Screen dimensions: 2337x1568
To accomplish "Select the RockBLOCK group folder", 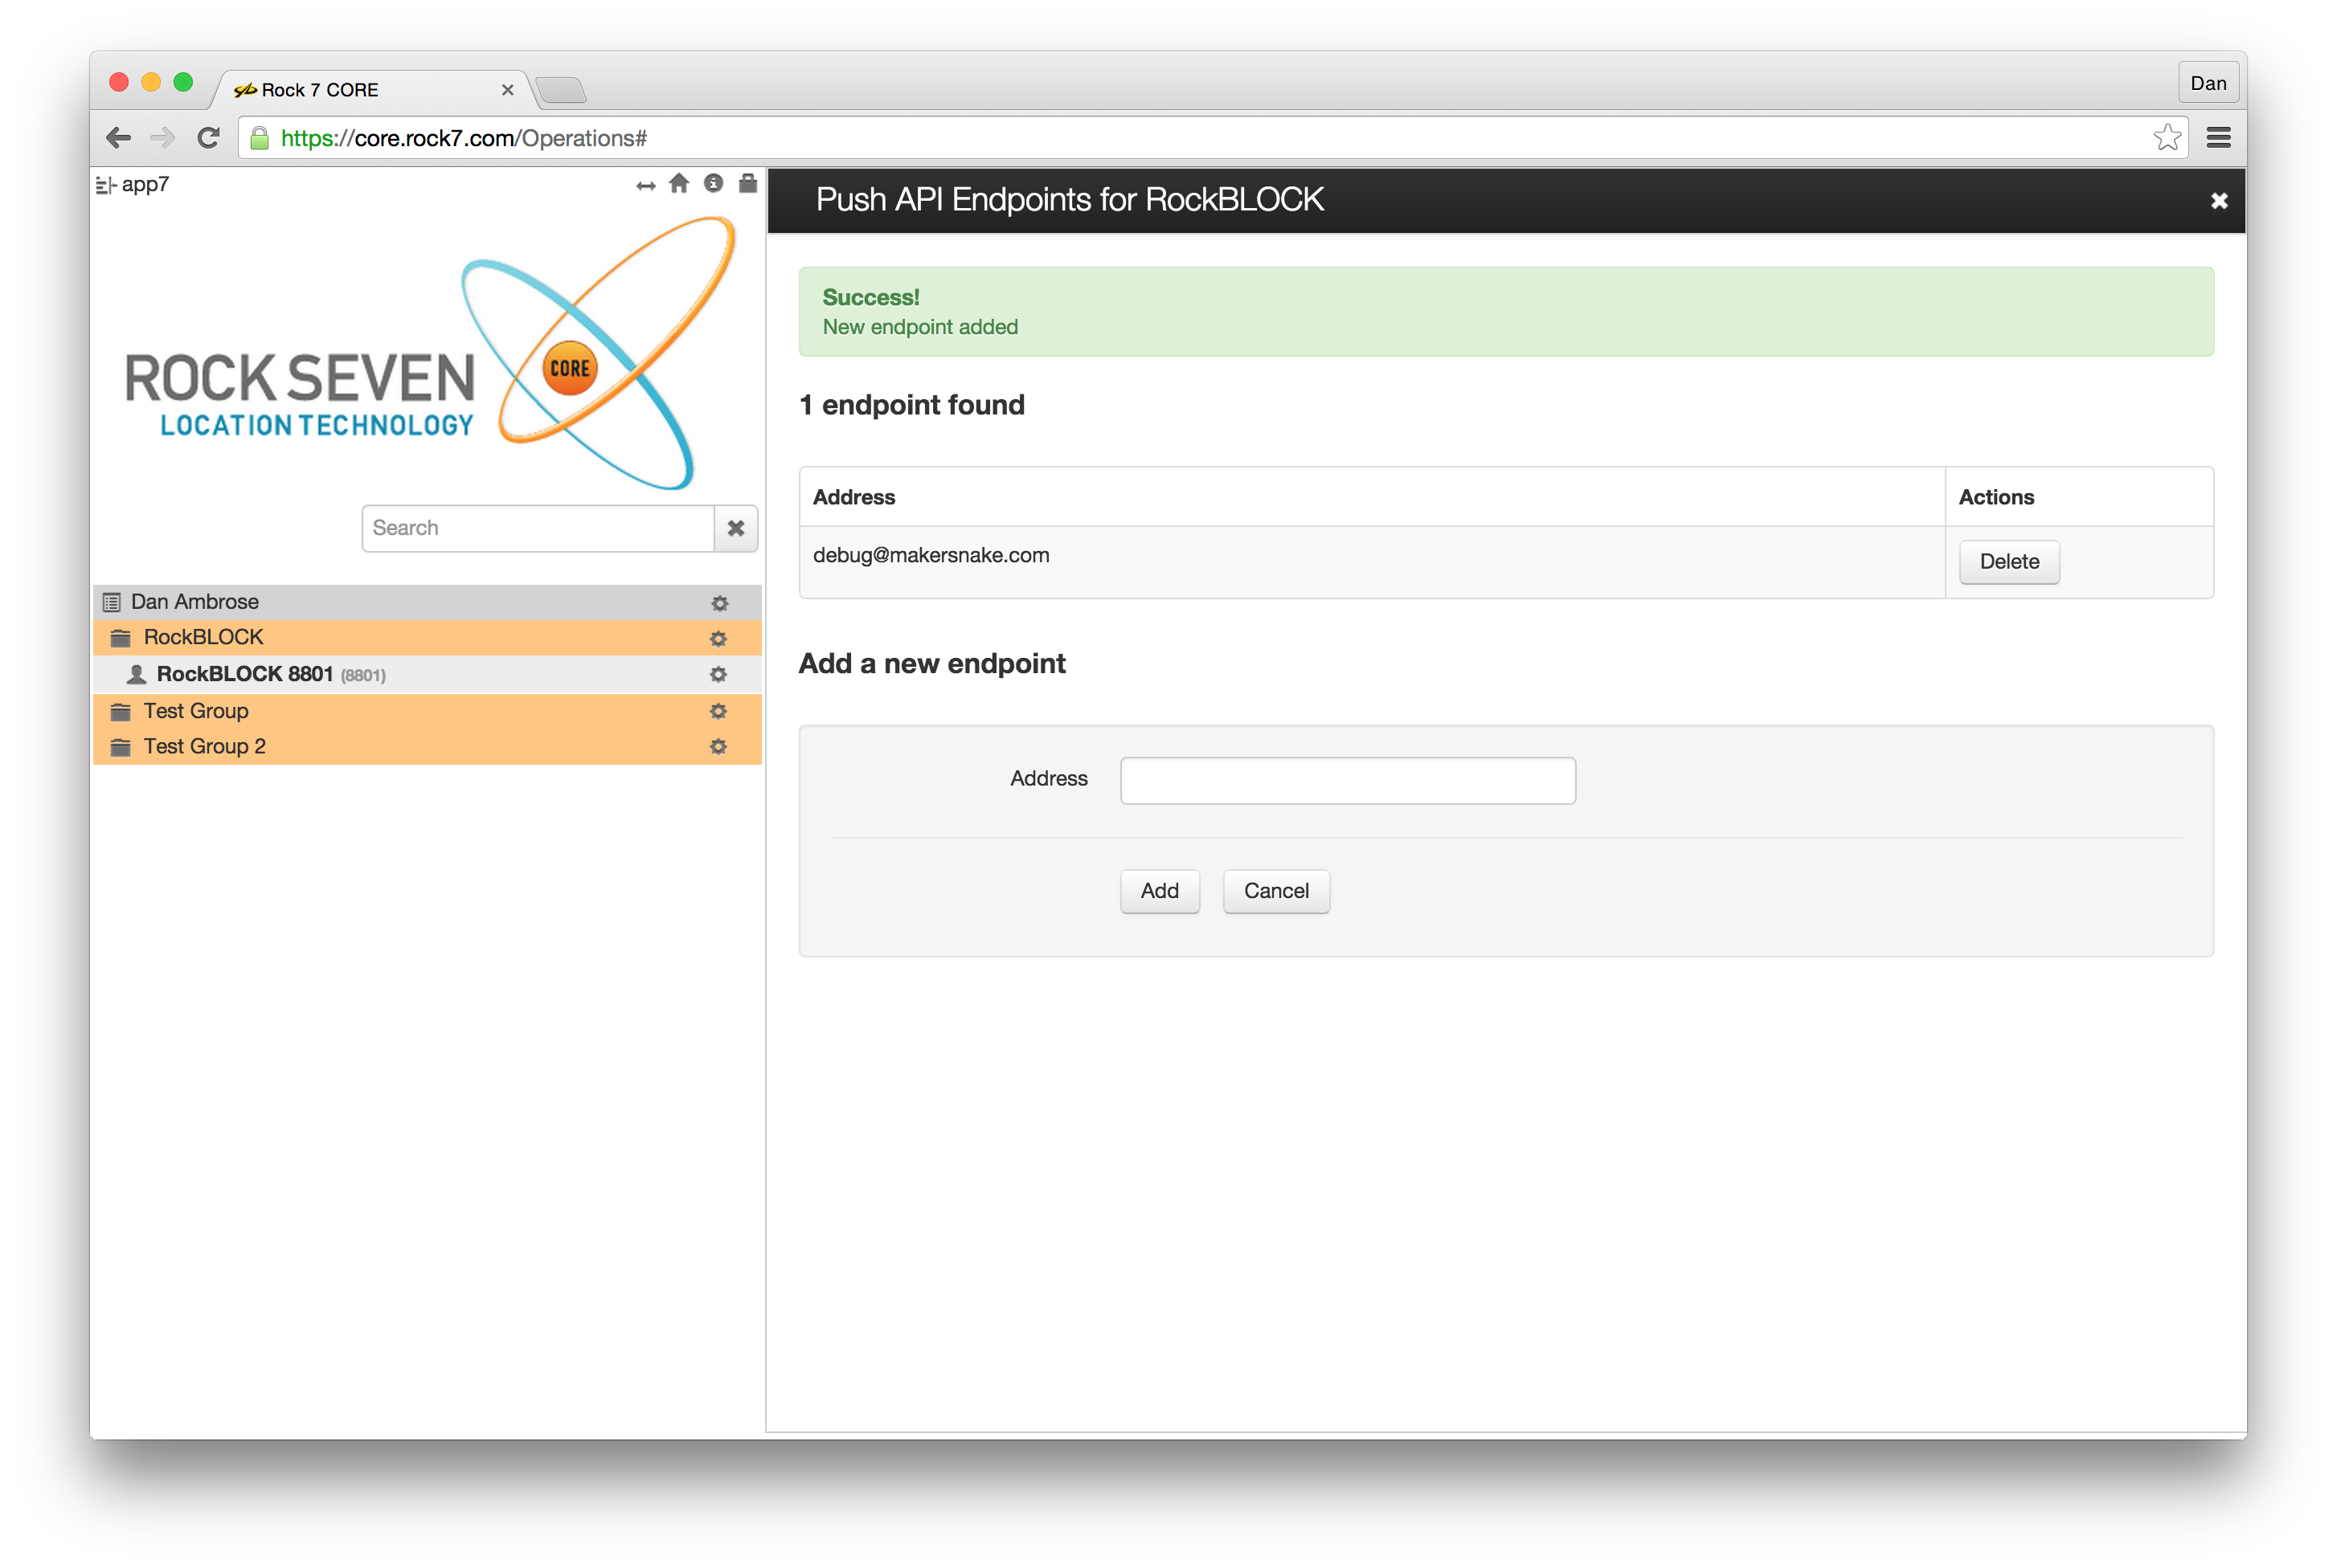I will pyautogui.click(x=428, y=637).
